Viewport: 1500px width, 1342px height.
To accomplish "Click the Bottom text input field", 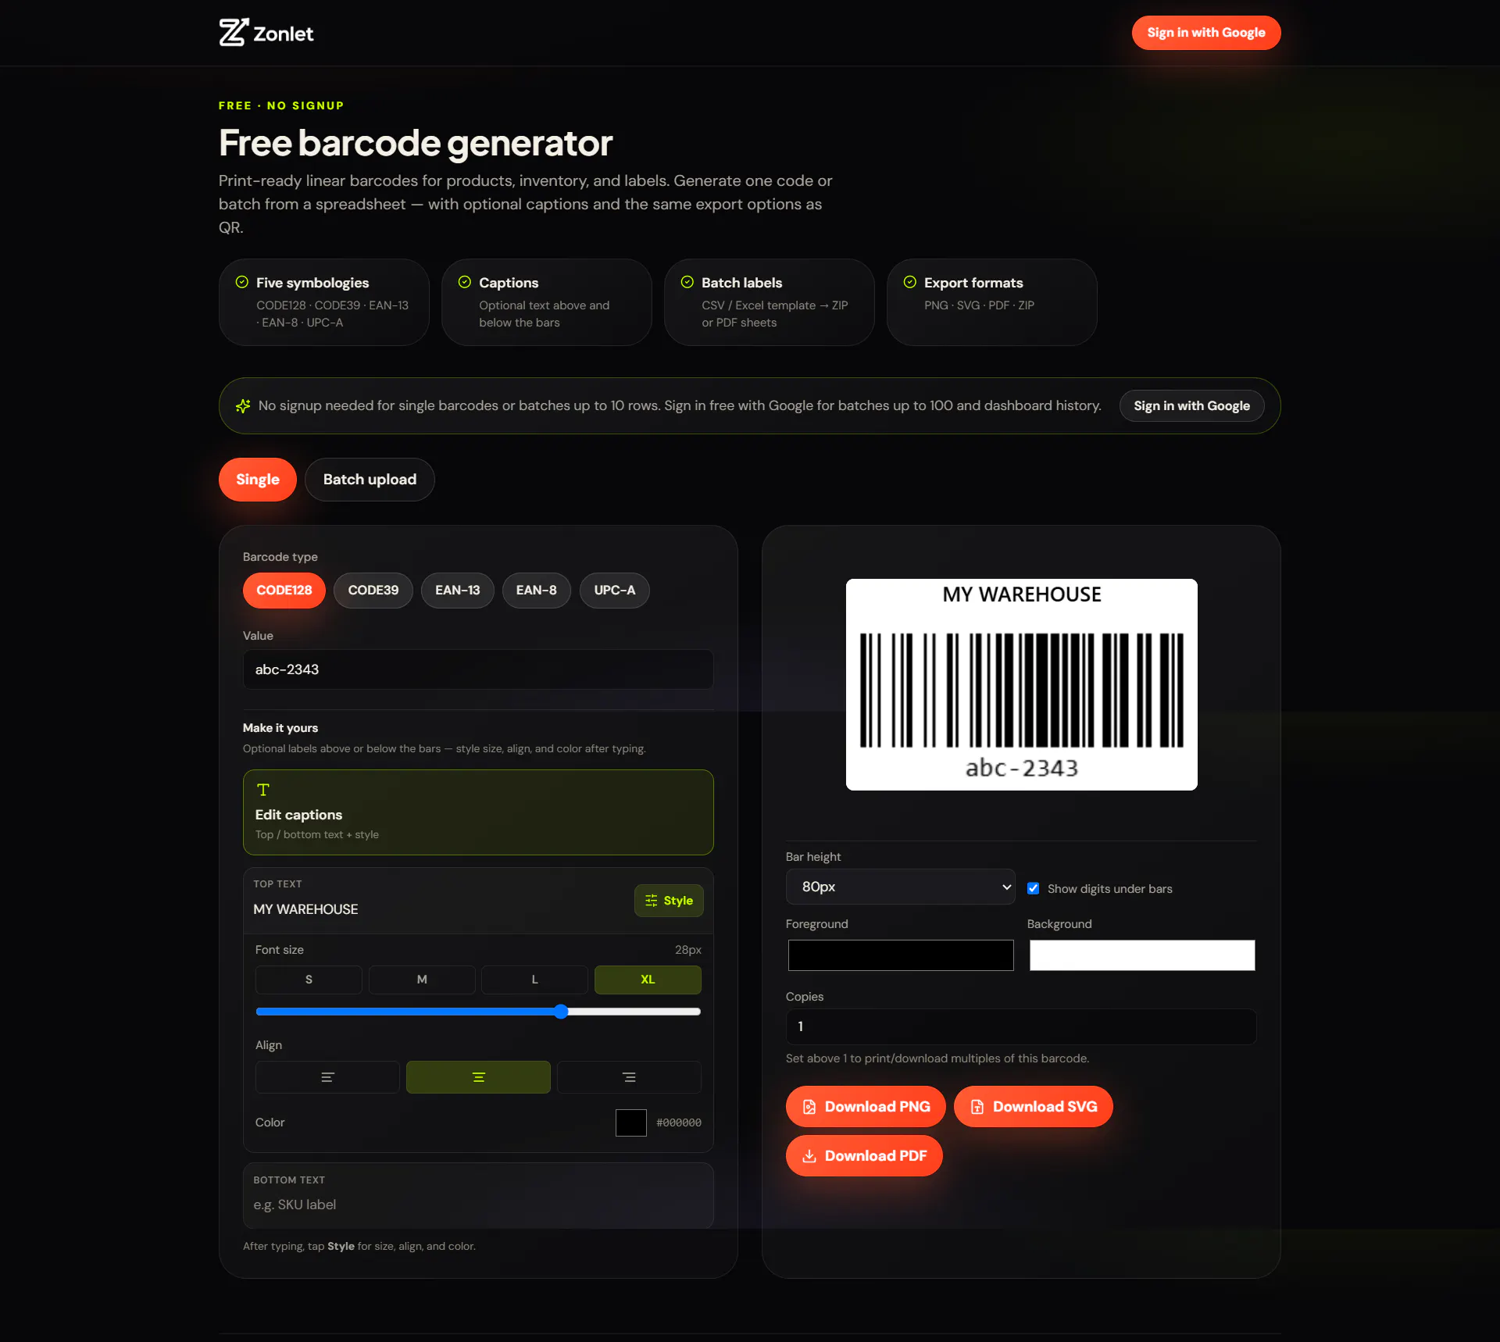I will coord(478,1205).
